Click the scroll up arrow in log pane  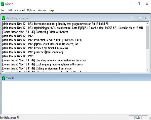147,24
